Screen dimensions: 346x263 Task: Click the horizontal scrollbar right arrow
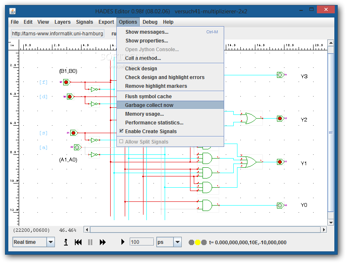point(324,230)
